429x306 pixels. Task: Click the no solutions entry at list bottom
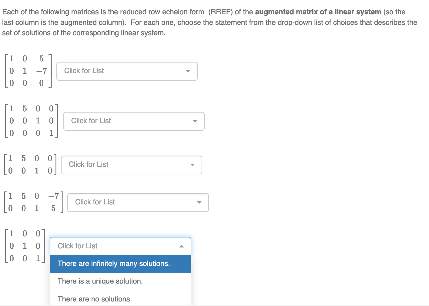pos(95,299)
